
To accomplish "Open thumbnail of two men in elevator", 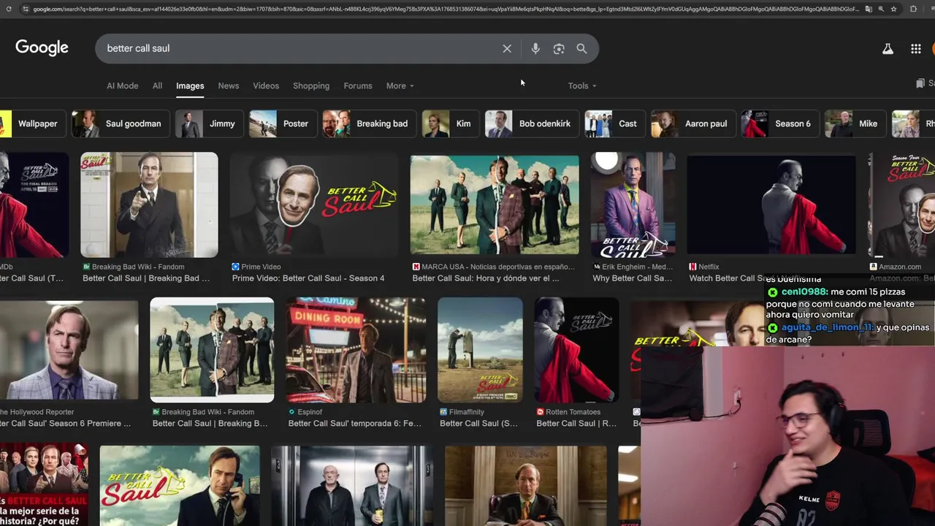I will click(352, 486).
